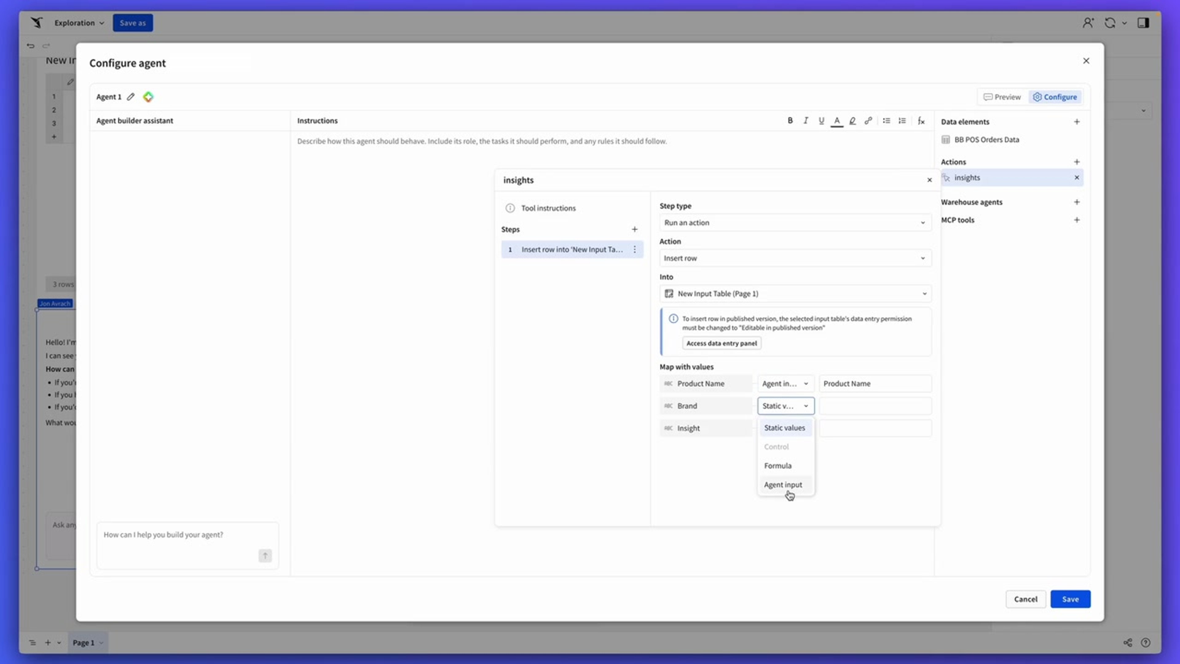This screenshot has width=1180, height=664.
Task: Insert numbered list in Instructions
Action: tap(902, 121)
